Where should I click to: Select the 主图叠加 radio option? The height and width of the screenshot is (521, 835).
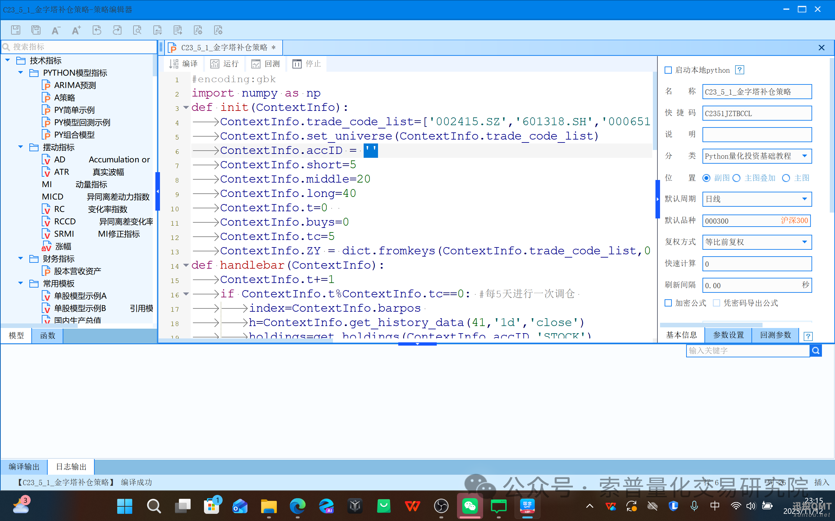pos(737,178)
